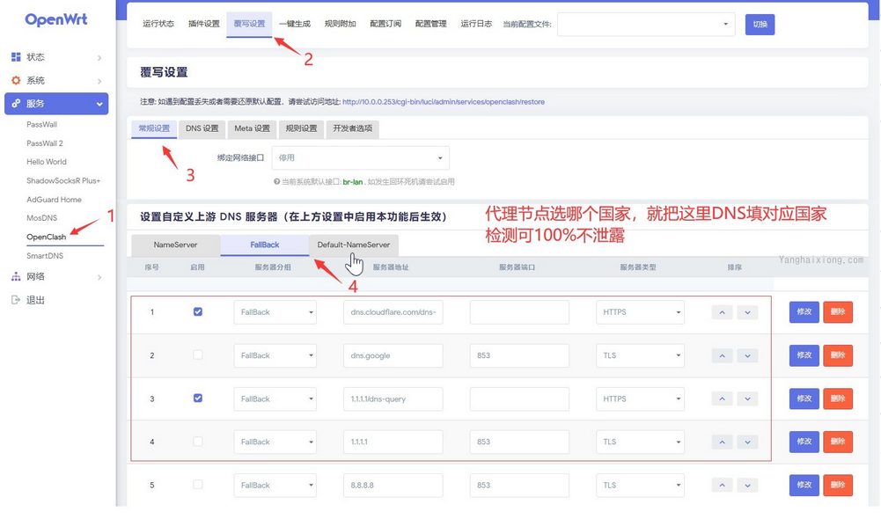This screenshot has width=881, height=519.
Task: Open the 常规设置 sub-tab
Action: (x=154, y=128)
